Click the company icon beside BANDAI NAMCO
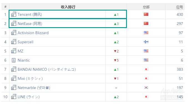This screenshot has height=104, width=188. click(14, 69)
